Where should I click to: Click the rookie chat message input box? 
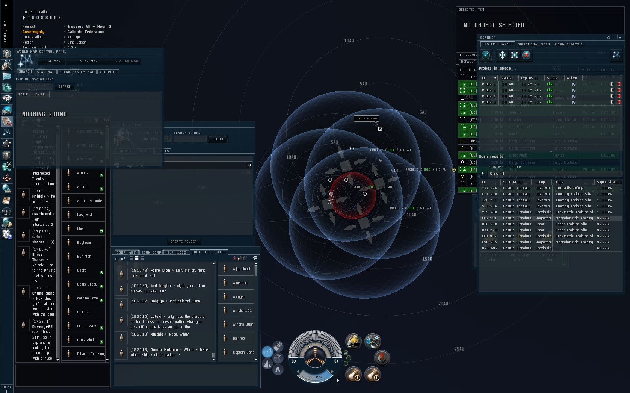pos(186,375)
